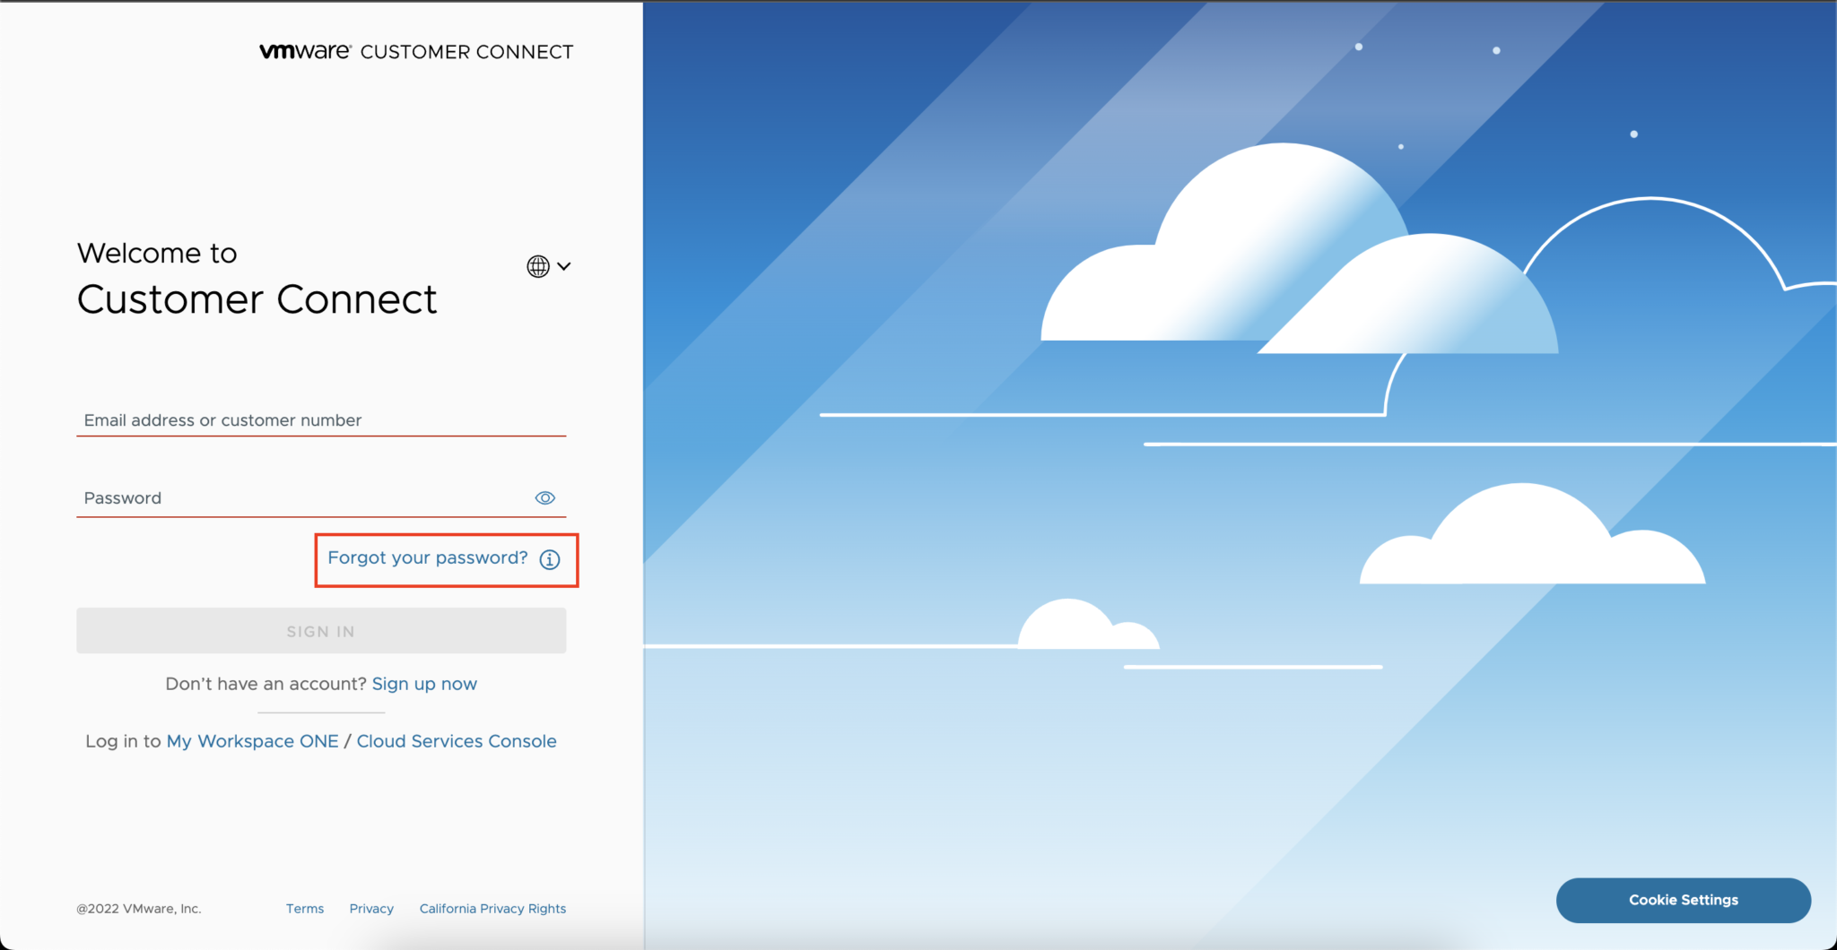1837x950 pixels.
Task: Open the info tooltip next to Forgot password
Action: point(549,559)
